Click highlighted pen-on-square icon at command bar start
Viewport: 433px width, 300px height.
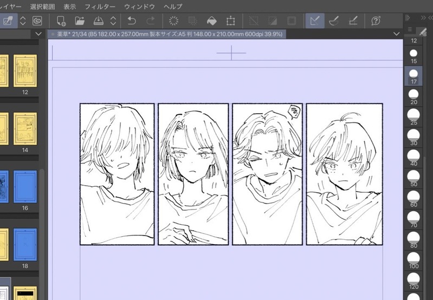click(8, 21)
